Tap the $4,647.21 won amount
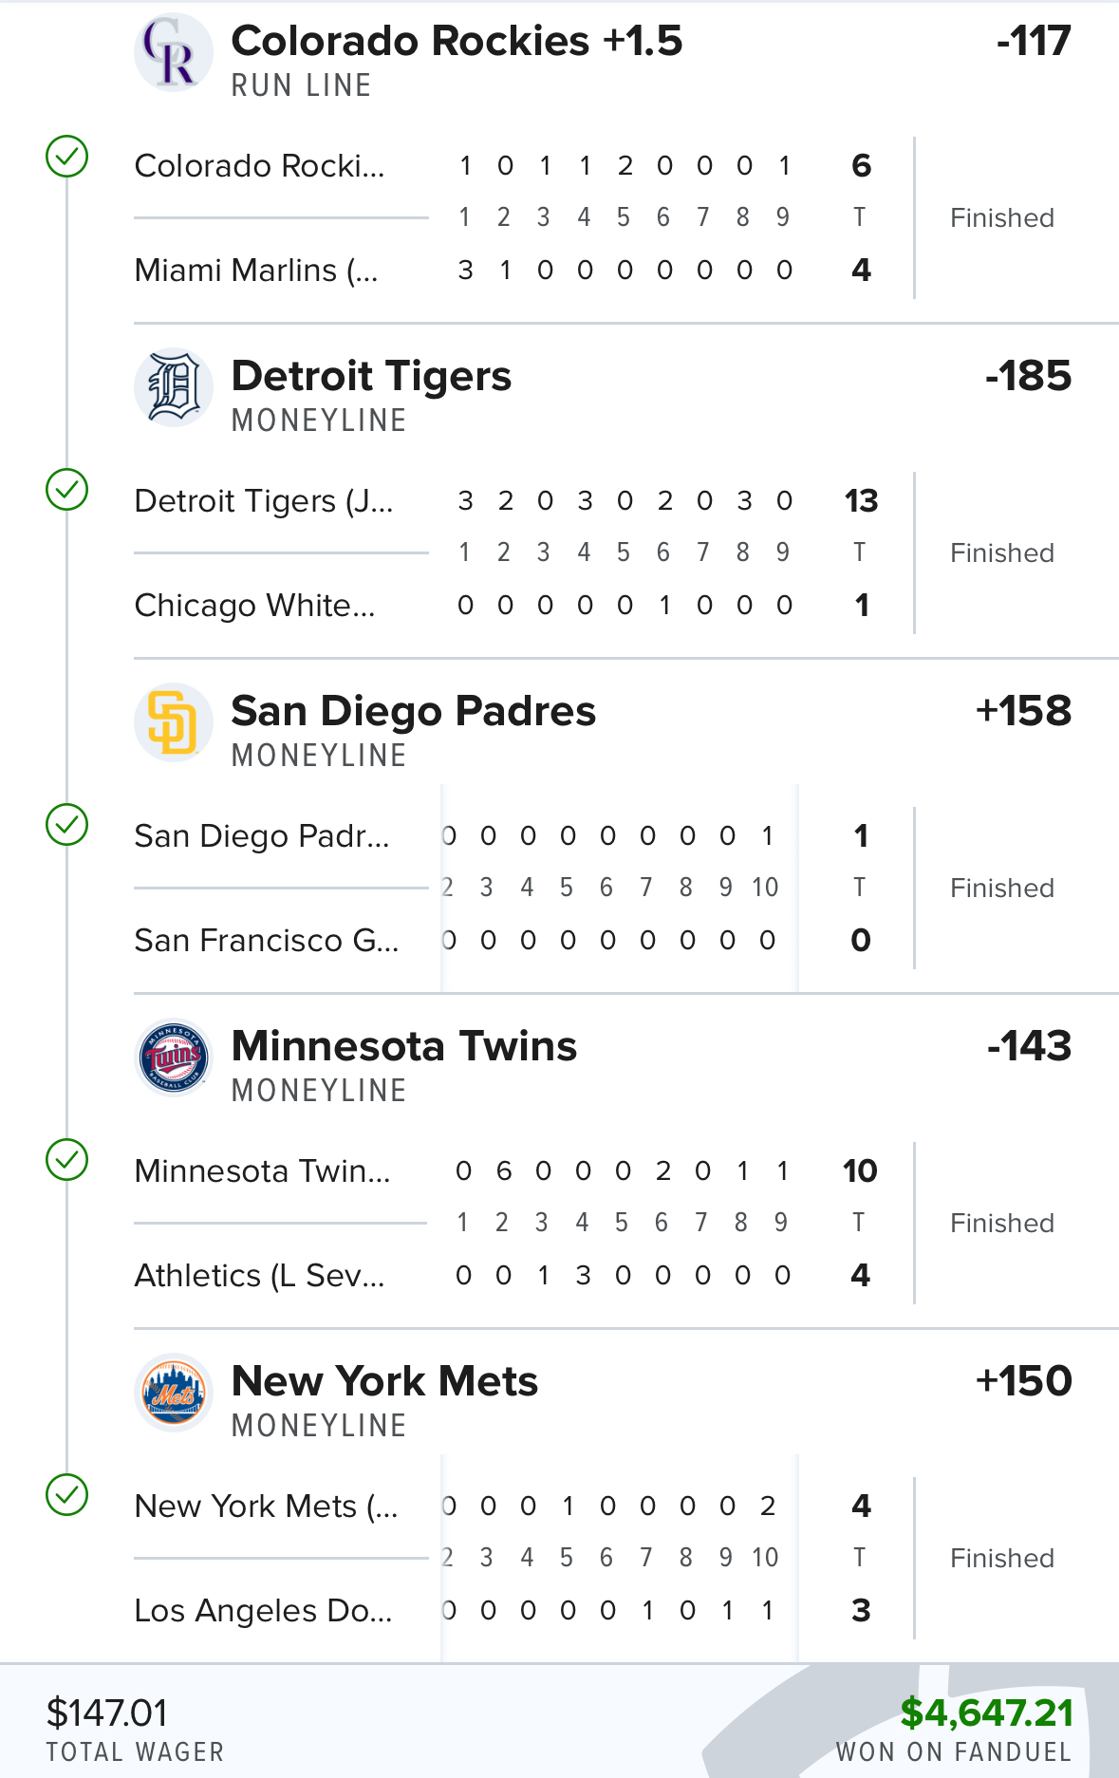 pyautogui.click(x=987, y=1712)
